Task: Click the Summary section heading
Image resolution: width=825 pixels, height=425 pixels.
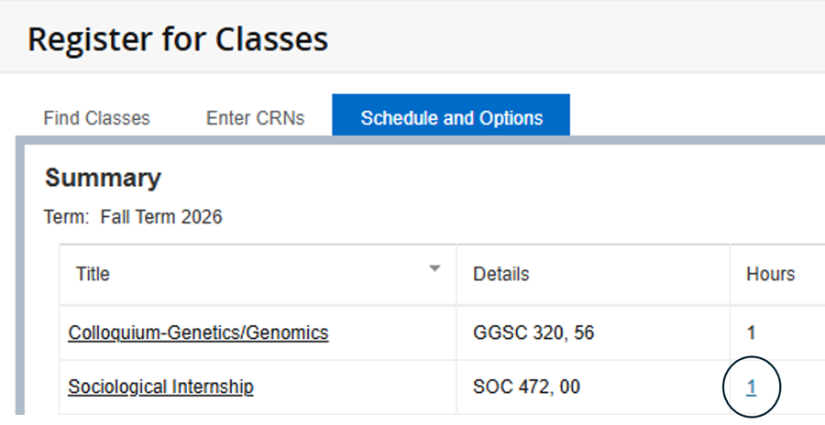Action: click(x=103, y=178)
